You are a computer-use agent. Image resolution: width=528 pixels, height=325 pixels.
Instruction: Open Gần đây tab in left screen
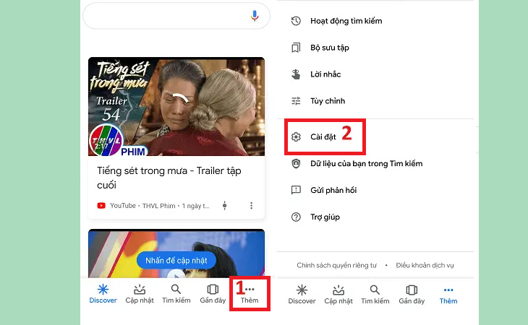[213, 293]
